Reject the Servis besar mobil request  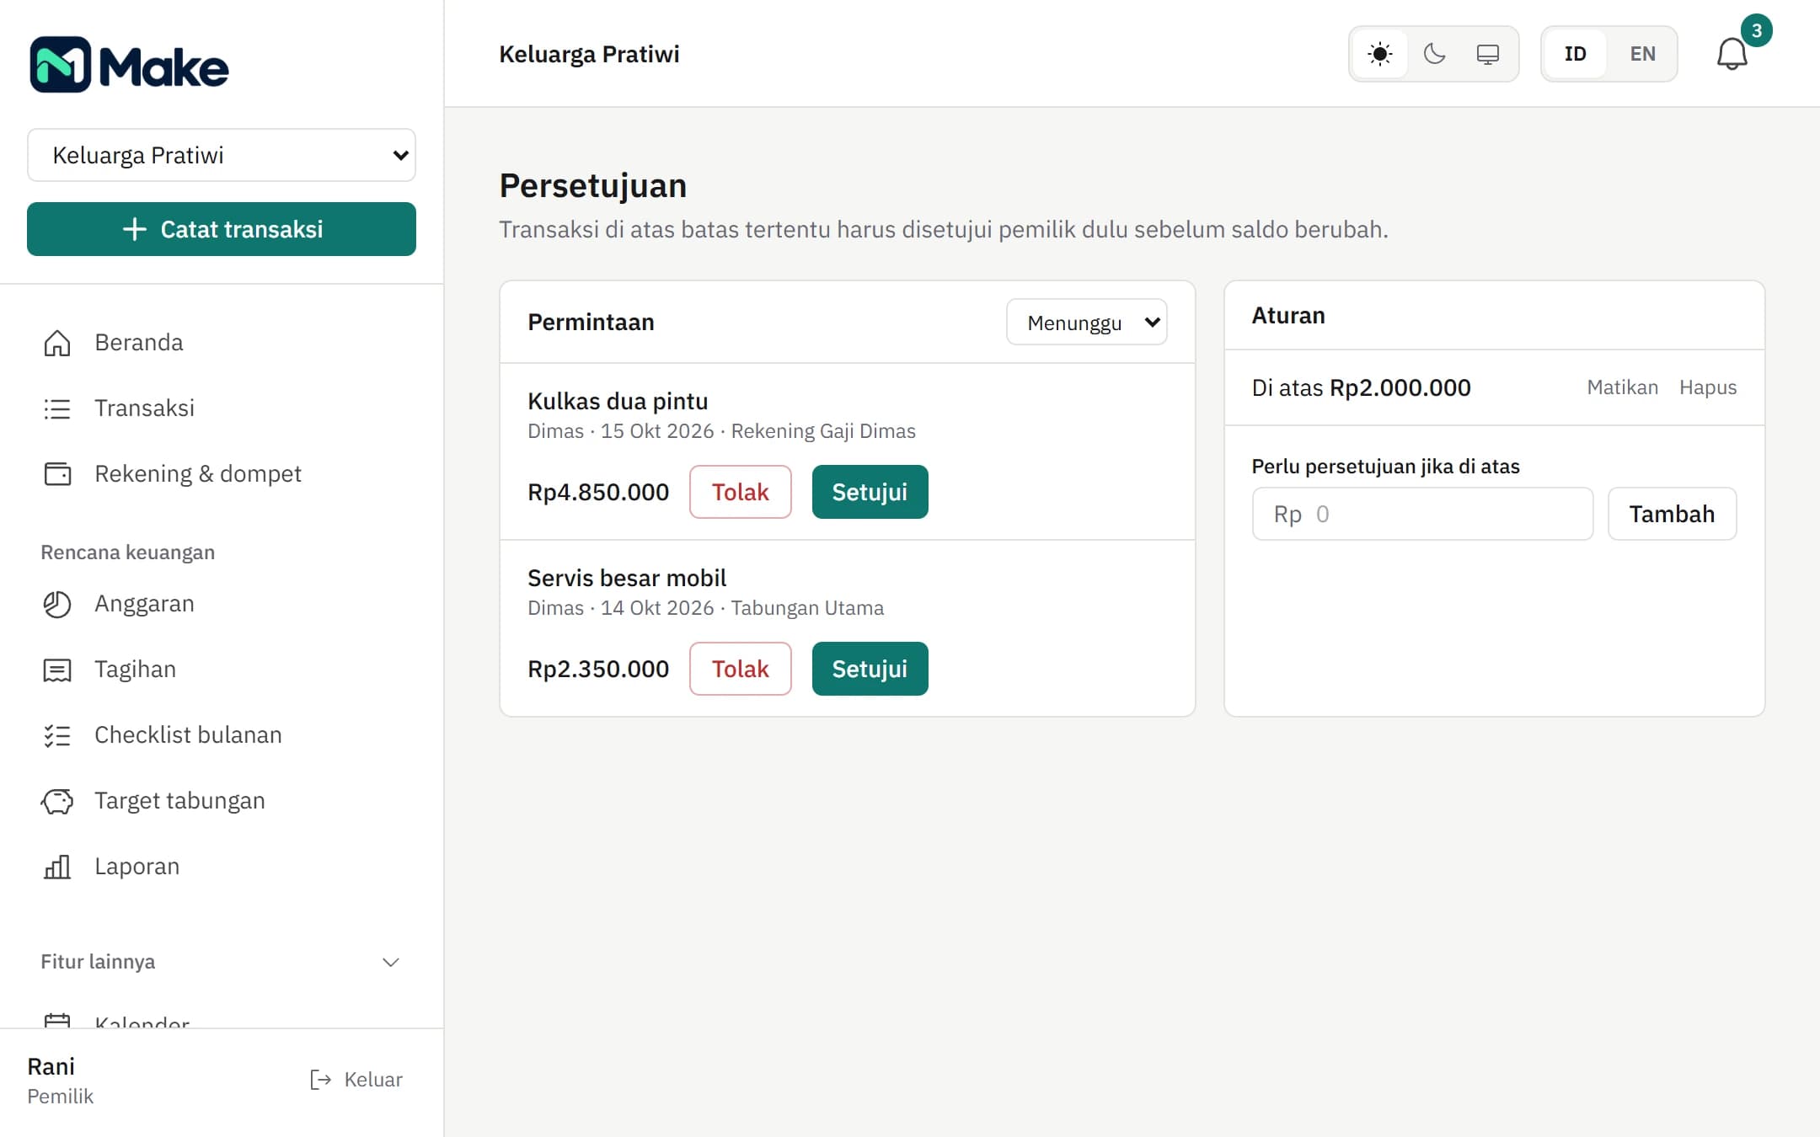click(x=740, y=669)
